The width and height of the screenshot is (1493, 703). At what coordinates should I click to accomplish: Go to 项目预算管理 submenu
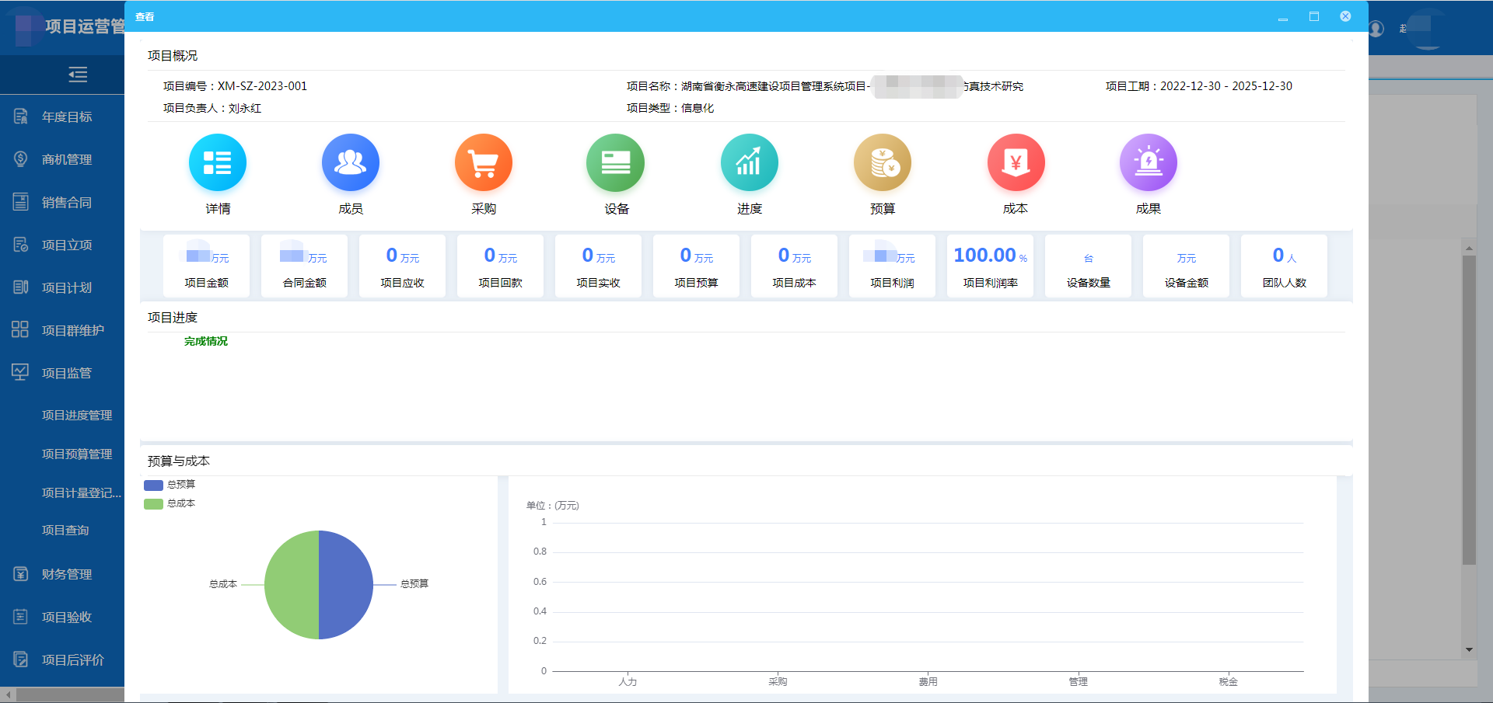[x=77, y=454]
